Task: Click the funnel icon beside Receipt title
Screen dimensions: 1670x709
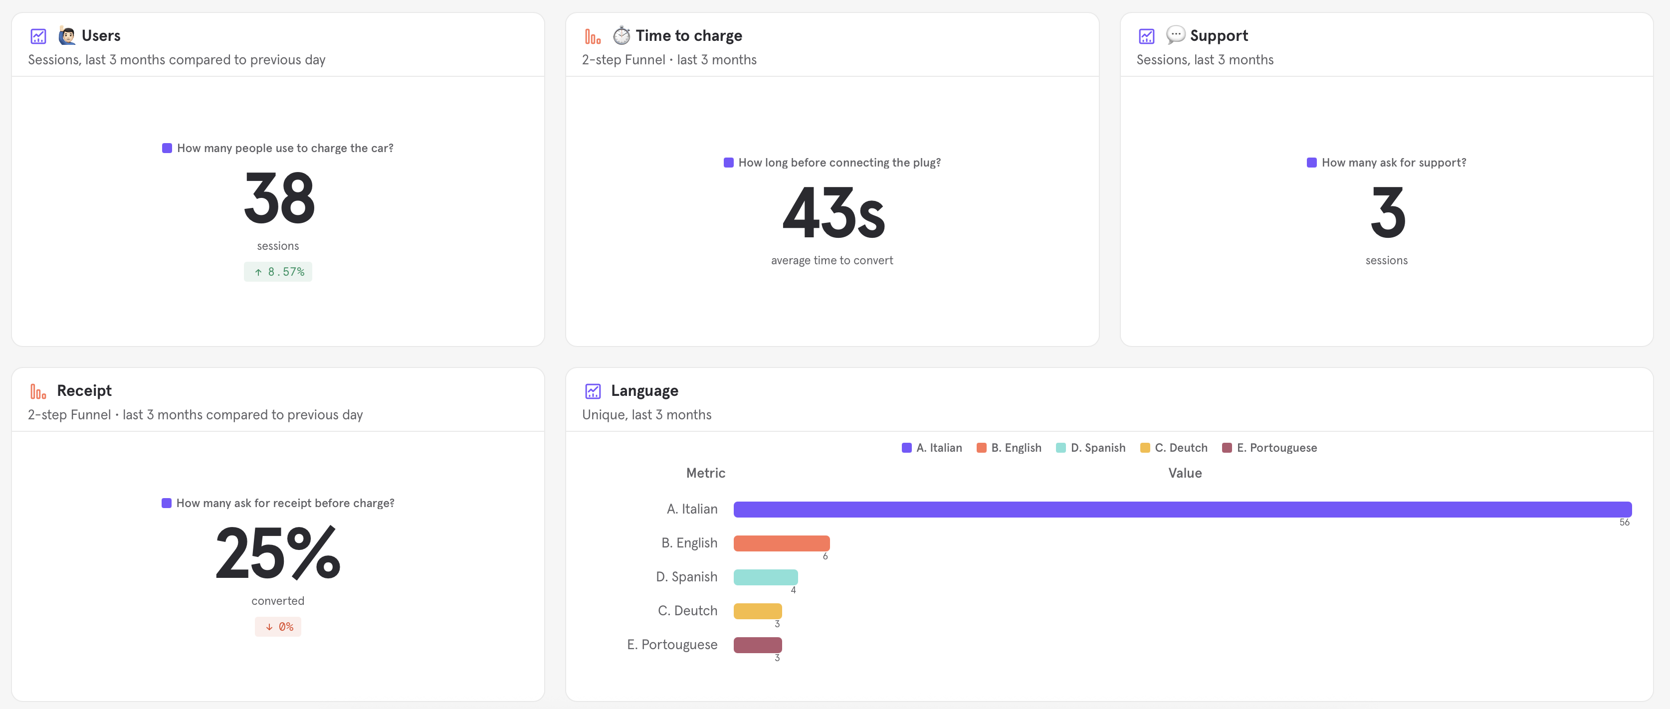Action: coord(38,391)
